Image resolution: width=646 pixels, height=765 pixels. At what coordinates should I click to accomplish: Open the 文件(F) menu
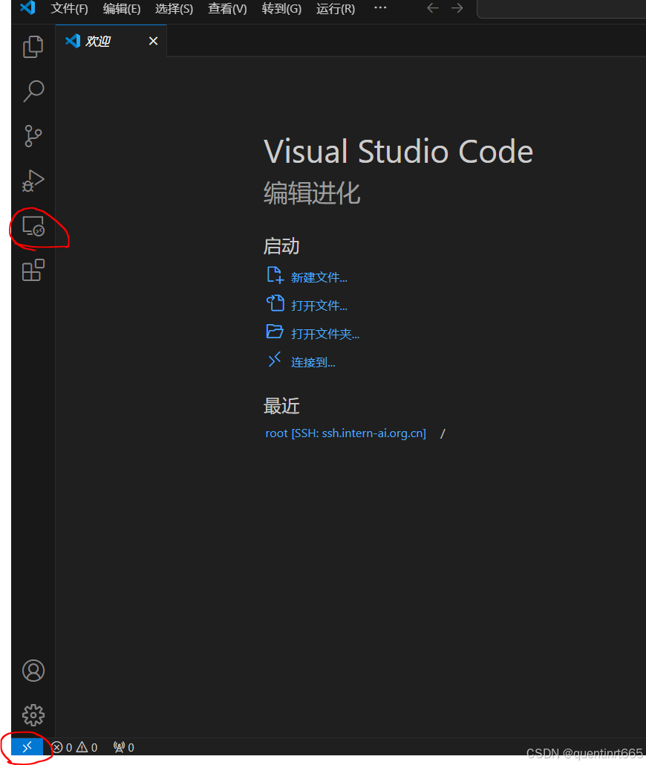coord(69,9)
